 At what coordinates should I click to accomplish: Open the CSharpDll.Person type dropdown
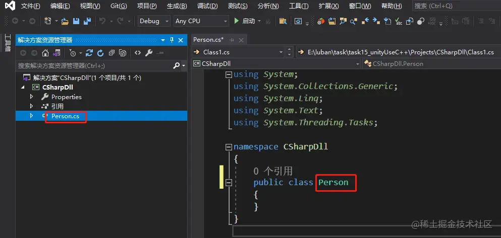tap(432, 64)
